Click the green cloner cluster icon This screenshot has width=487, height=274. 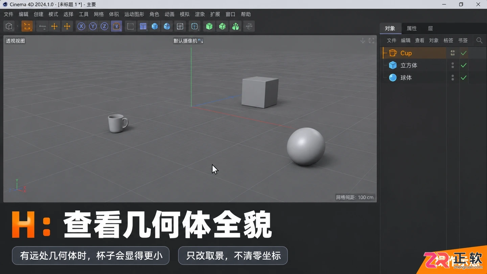(236, 26)
